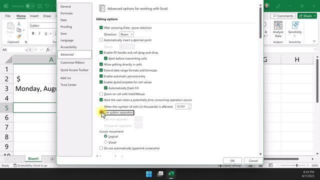Toggle Italic formatting in the ribbon

point(39,33)
